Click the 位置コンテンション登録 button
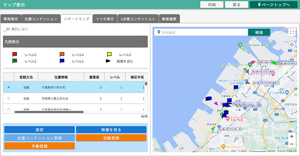Screen dimensions: 300x156 click(40, 138)
